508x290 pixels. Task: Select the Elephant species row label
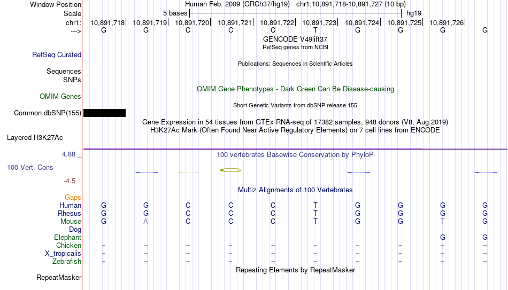tap(67, 237)
